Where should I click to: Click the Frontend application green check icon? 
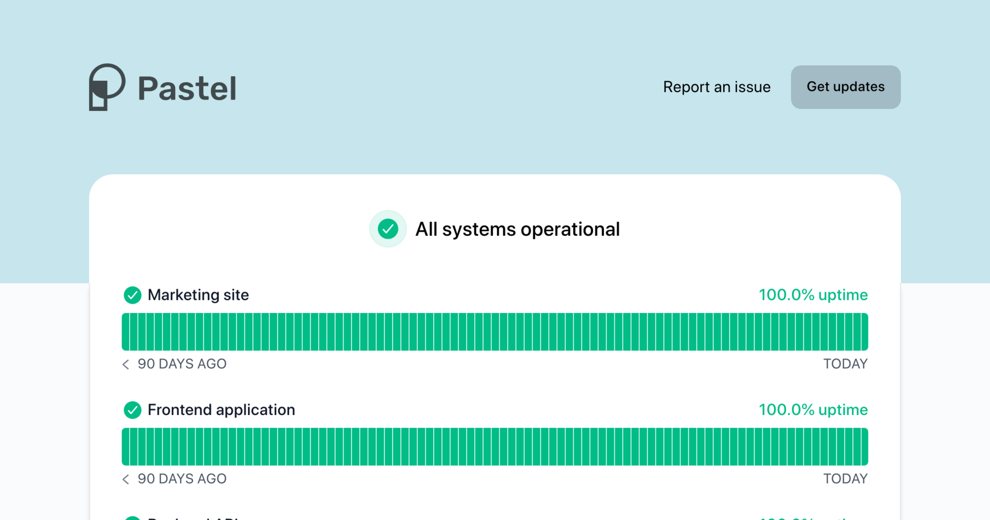coord(132,410)
